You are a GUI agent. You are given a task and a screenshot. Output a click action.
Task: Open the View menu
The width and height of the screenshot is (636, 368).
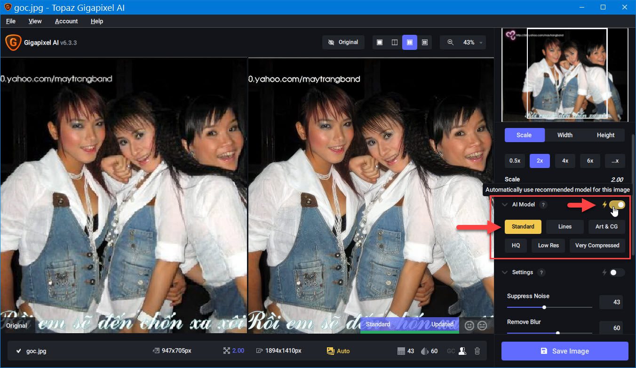tap(35, 21)
